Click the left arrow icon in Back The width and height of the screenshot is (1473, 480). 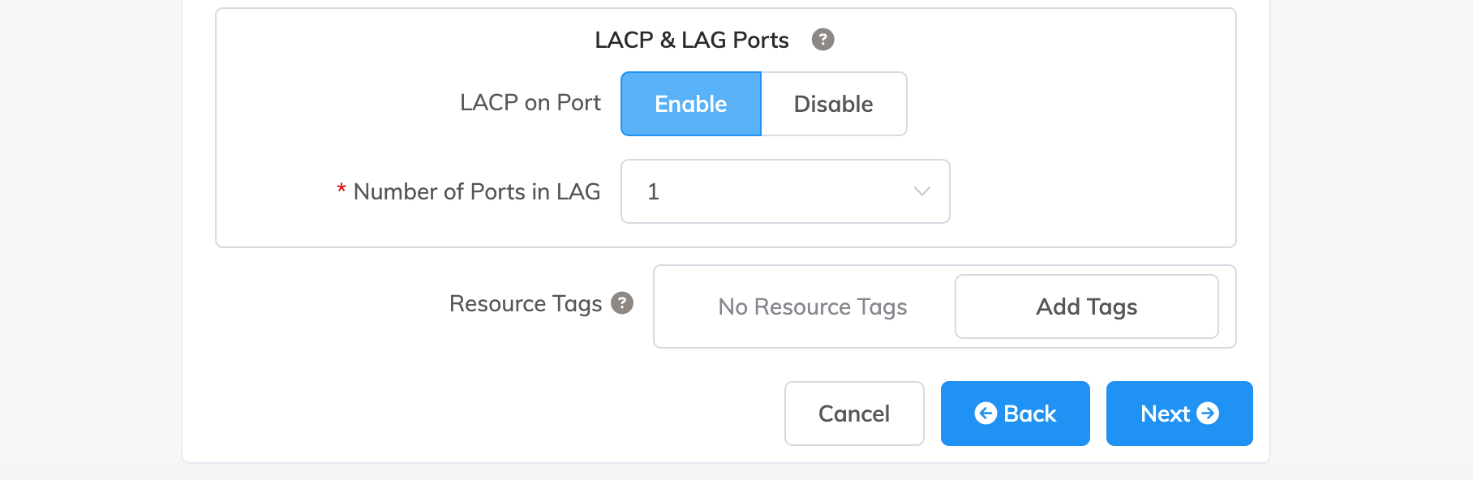[x=986, y=414]
